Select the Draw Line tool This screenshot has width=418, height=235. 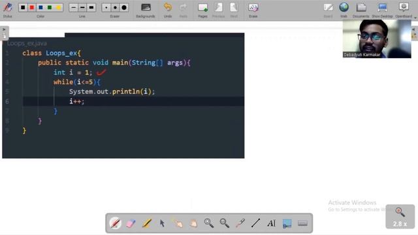pyautogui.click(x=255, y=223)
